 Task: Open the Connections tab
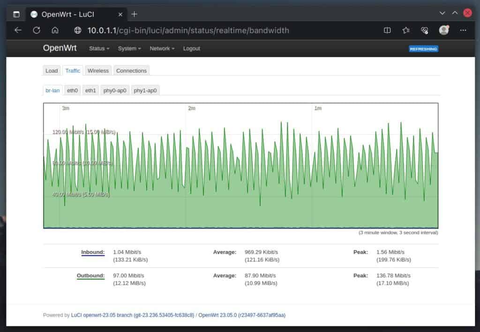[131, 71]
